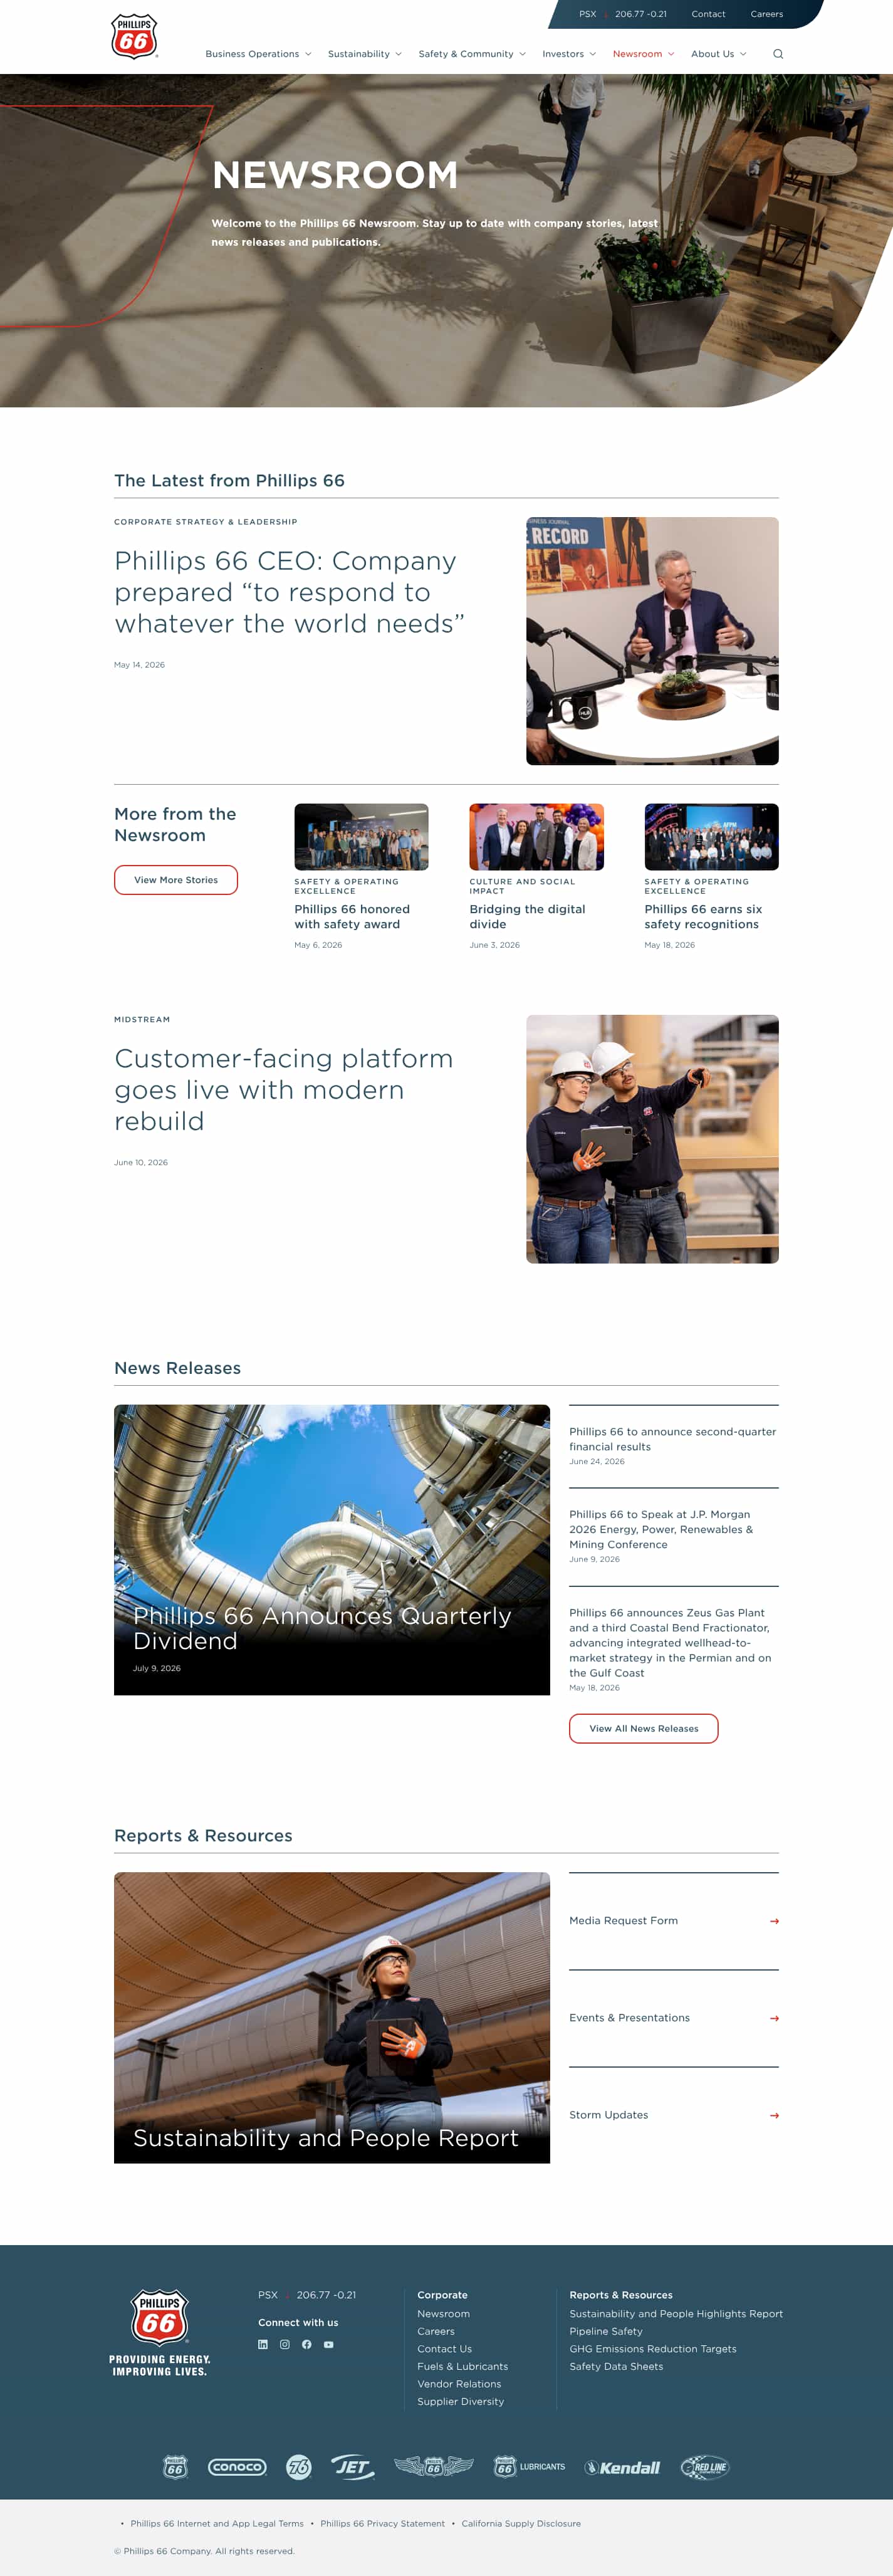Open 'announce second-quarter financial results' release
The height and width of the screenshot is (2576, 893).
click(x=673, y=1439)
